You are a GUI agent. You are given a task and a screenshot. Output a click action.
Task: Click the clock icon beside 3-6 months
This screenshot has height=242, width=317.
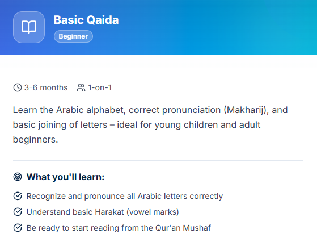(x=18, y=87)
